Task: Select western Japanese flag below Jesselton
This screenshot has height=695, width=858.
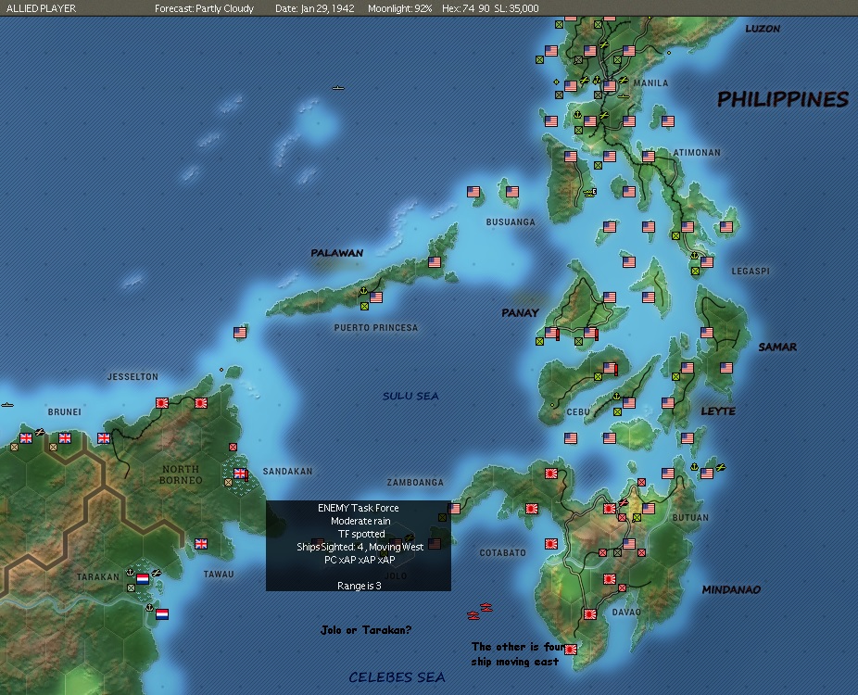Action: point(161,403)
